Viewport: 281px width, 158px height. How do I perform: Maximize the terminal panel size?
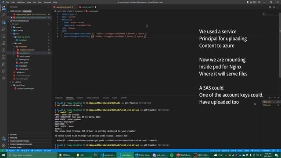[275, 98]
